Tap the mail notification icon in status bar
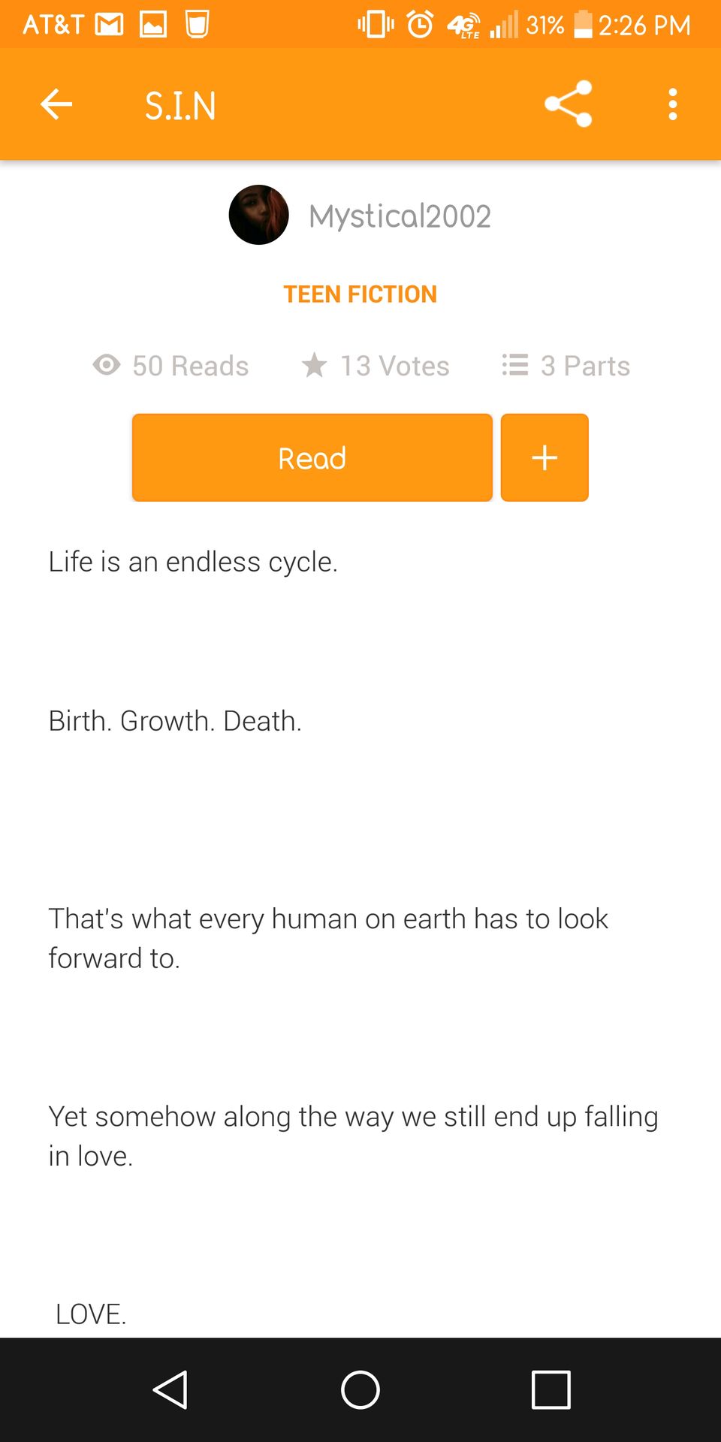Image resolution: width=721 pixels, height=1442 pixels. click(x=110, y=25)
